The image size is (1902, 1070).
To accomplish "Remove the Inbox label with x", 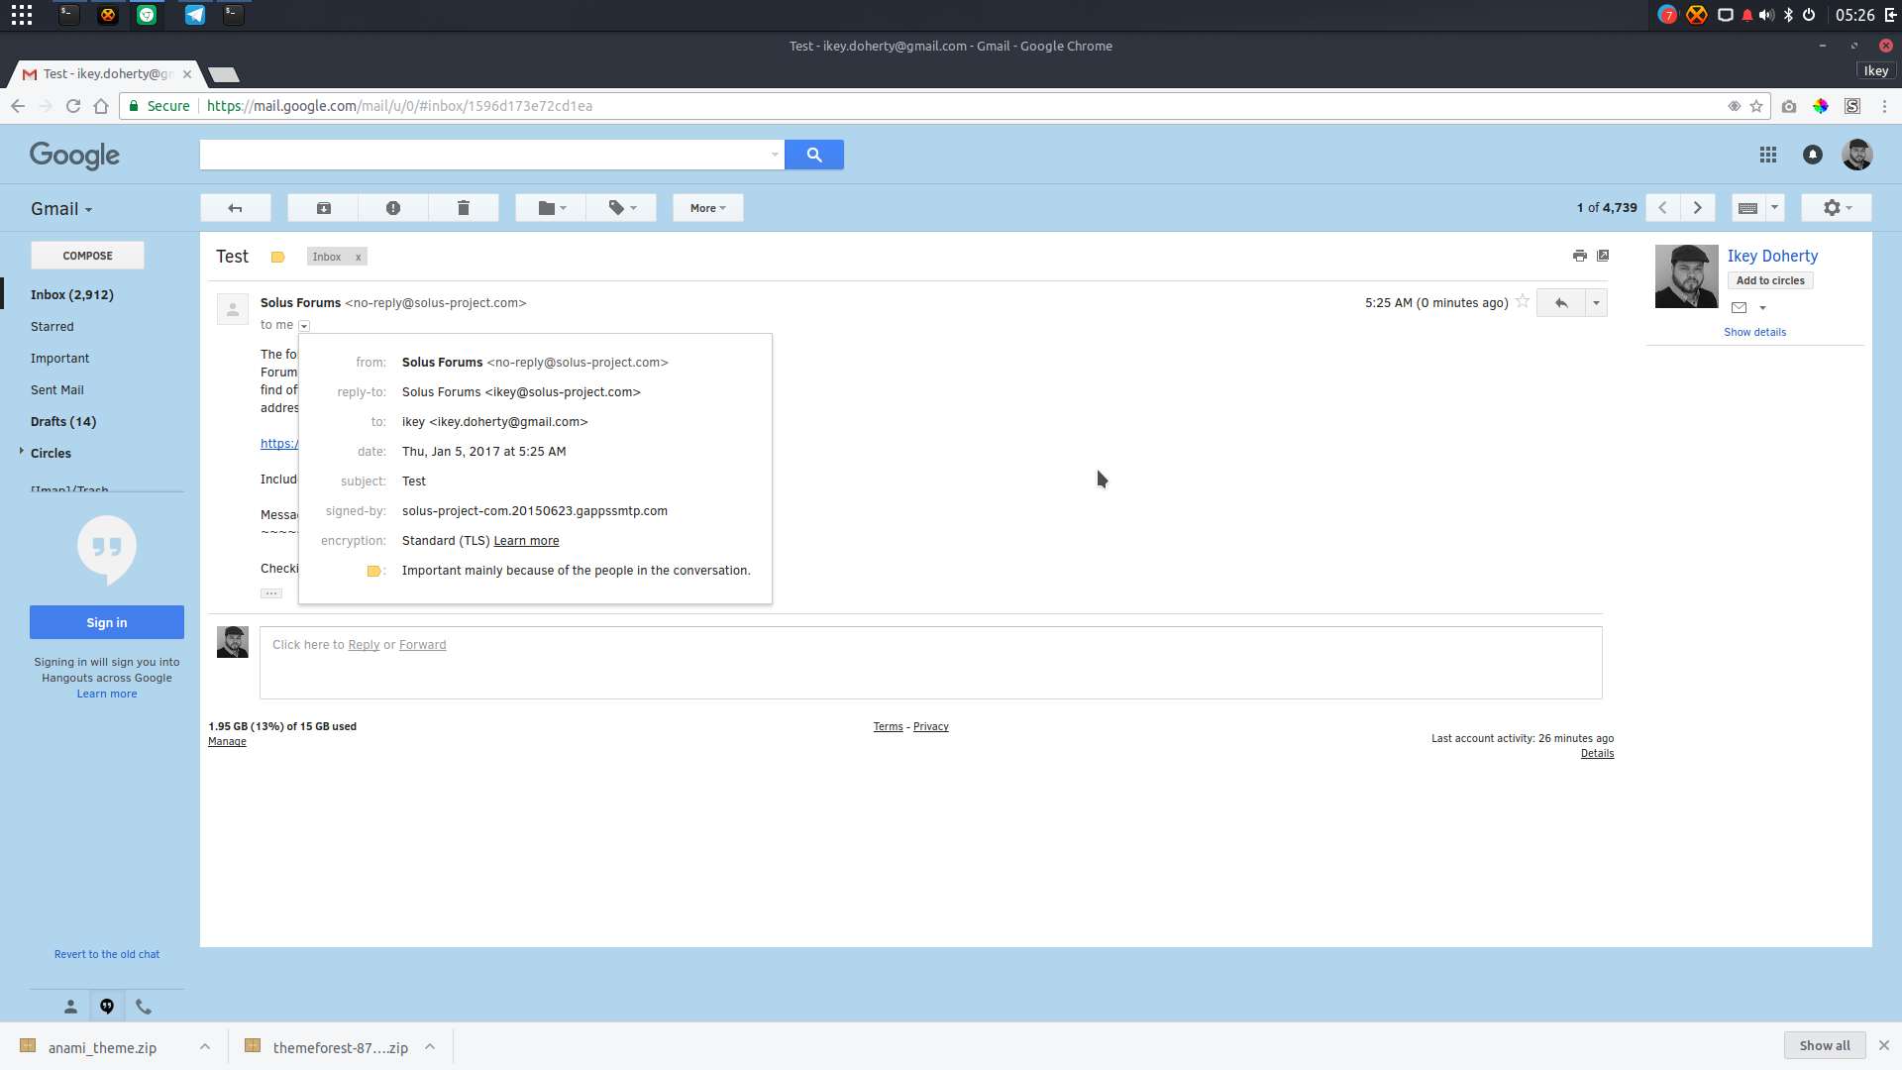I will pos(359,258).
